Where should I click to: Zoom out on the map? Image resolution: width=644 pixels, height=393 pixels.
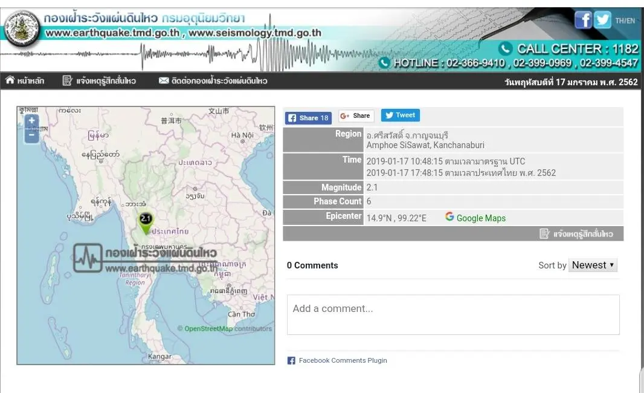[31, 135]
